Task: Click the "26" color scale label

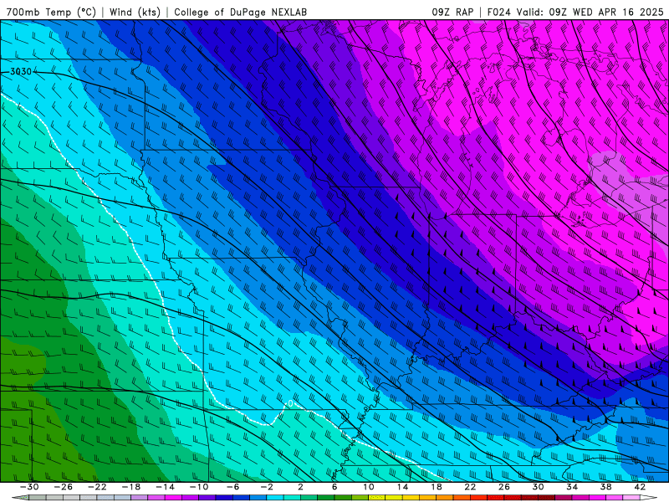Action: (x=504, y=487)
